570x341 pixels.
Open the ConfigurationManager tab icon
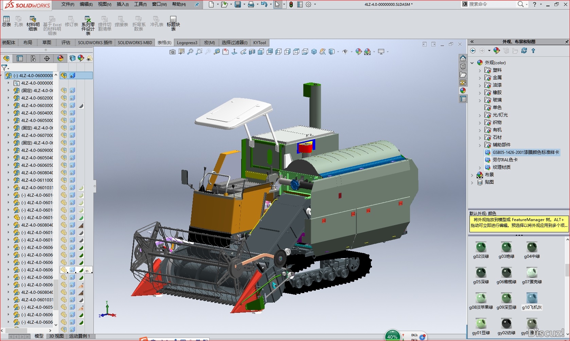click(x=33, y=58)
